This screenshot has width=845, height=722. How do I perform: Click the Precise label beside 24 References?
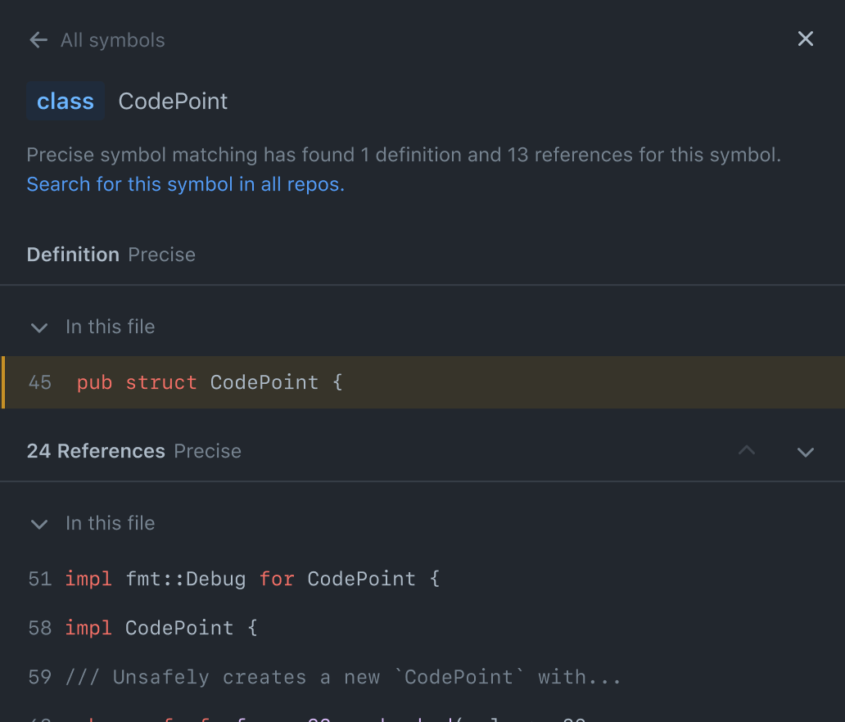[x=207, y=451]
